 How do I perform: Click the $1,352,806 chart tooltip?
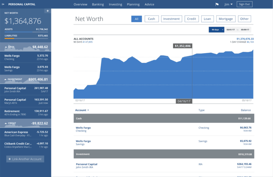coord(183,46)
